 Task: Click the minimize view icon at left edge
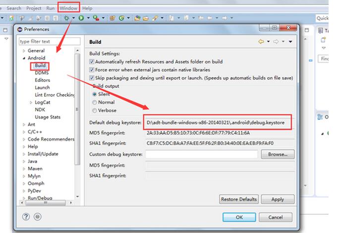[x=5, y=30]
